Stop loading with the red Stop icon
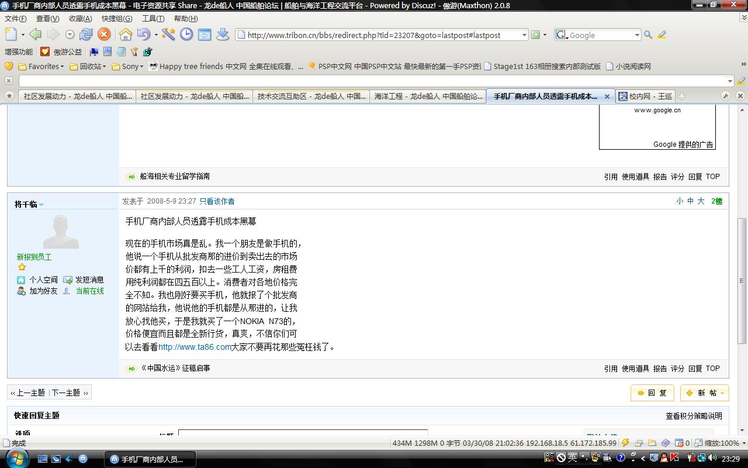Screen dimensions: 748x468 click(x=104, y=35)
